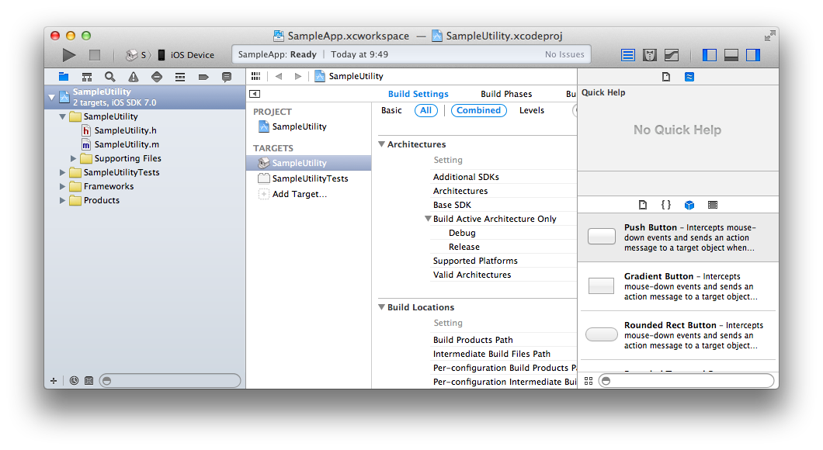Go forward in editor history
The image size is (823, 450).
click(298, 76)
